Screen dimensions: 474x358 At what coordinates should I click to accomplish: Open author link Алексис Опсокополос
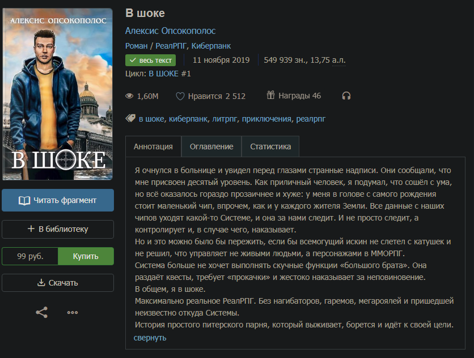(x=170, y=31)
